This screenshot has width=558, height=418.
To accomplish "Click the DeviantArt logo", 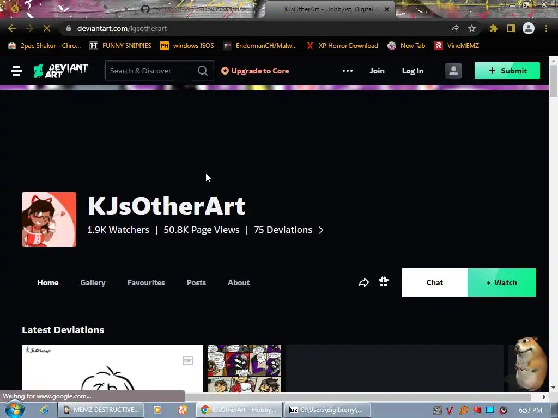I will pos(60,71).
